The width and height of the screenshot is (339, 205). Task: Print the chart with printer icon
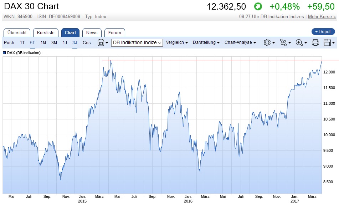point(315,43)
